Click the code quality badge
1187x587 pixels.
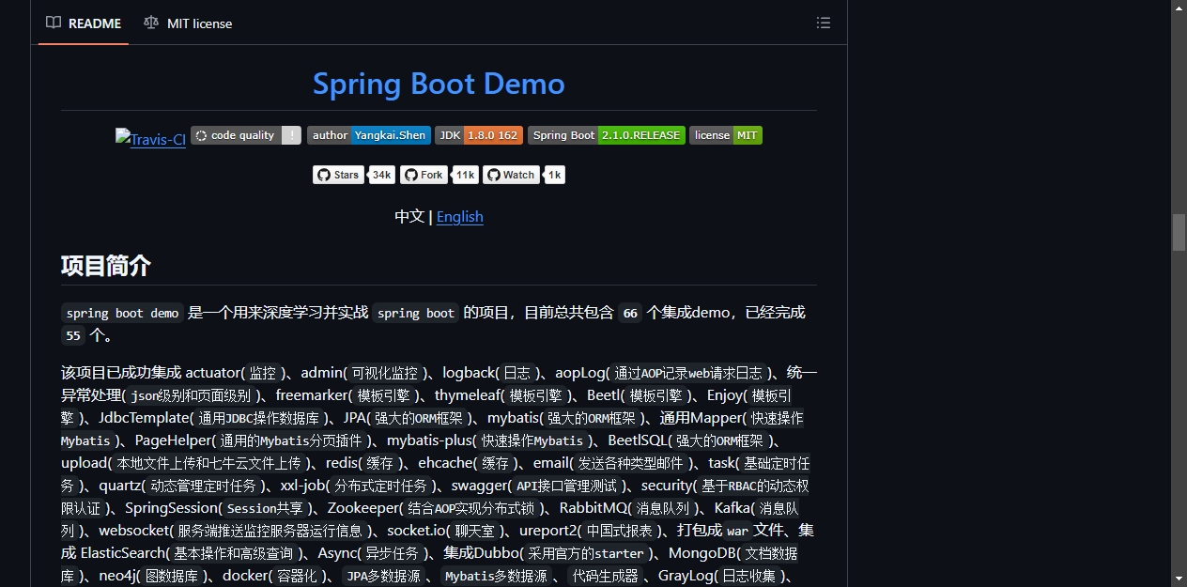246,135
